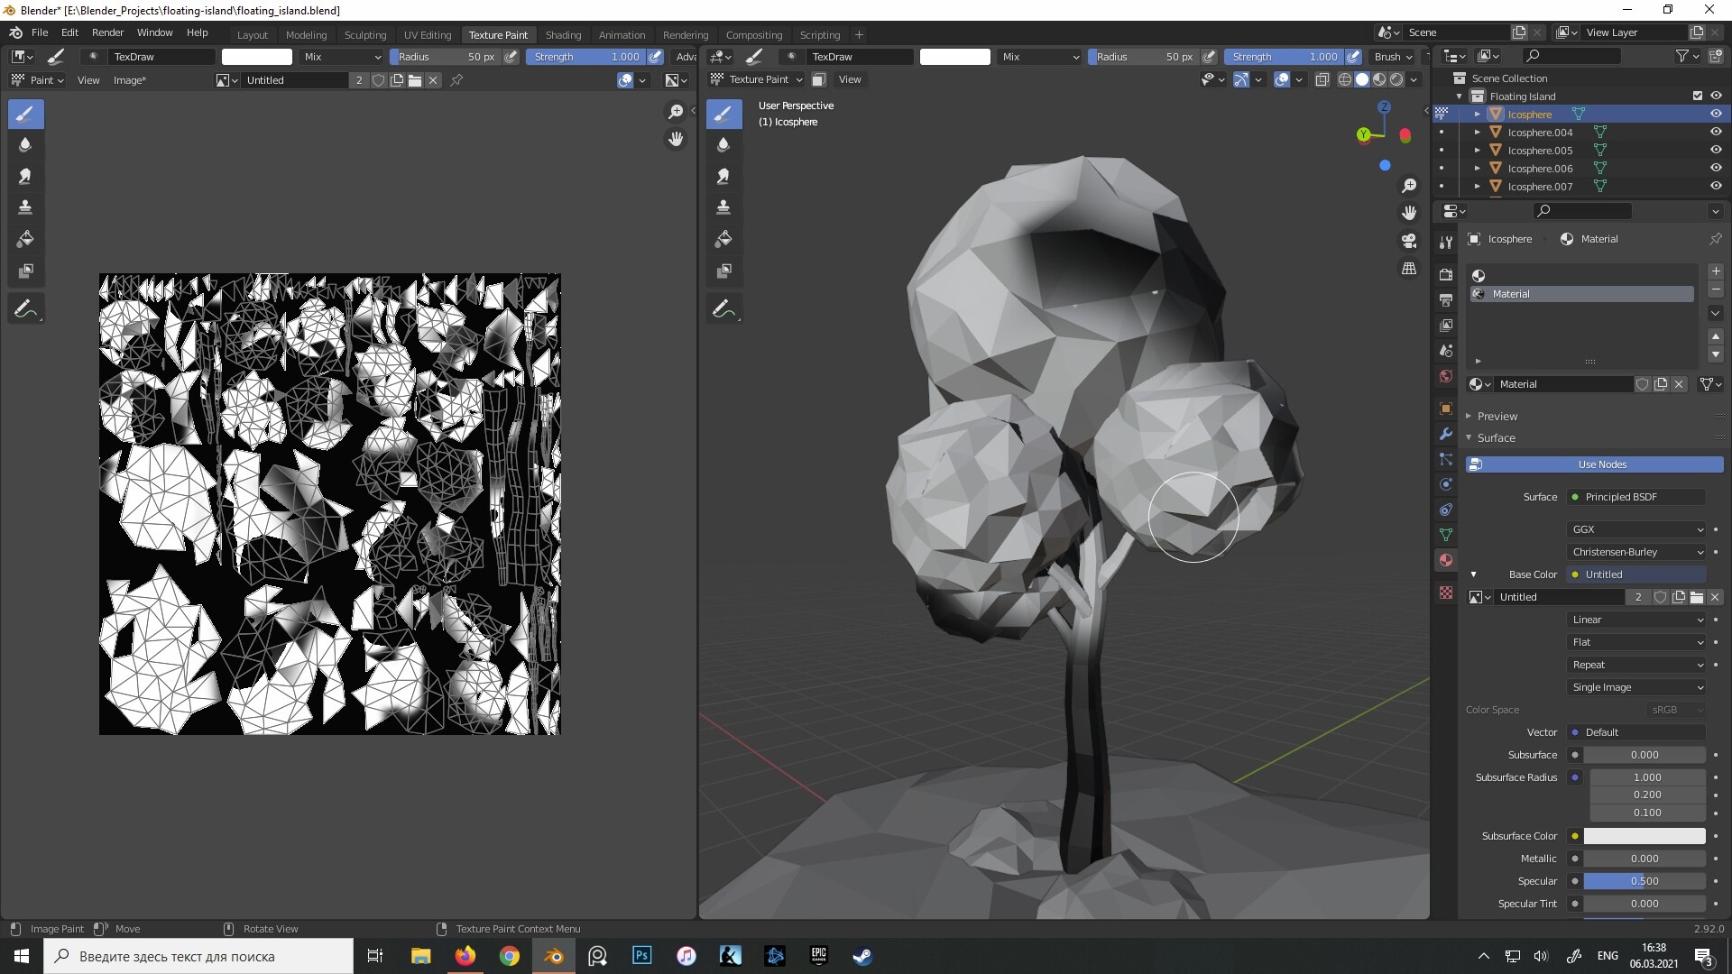Click the Subsurface Color swatch
This screenshot has height=974, width=1732.
point(1644,836)
